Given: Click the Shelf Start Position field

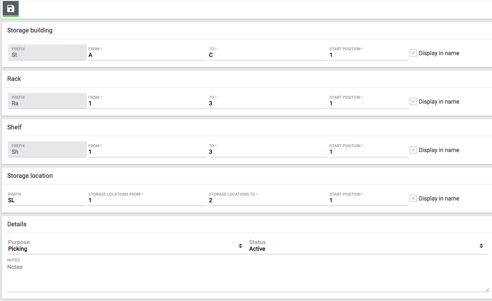Looking at the screenshot, I should 368,152.
